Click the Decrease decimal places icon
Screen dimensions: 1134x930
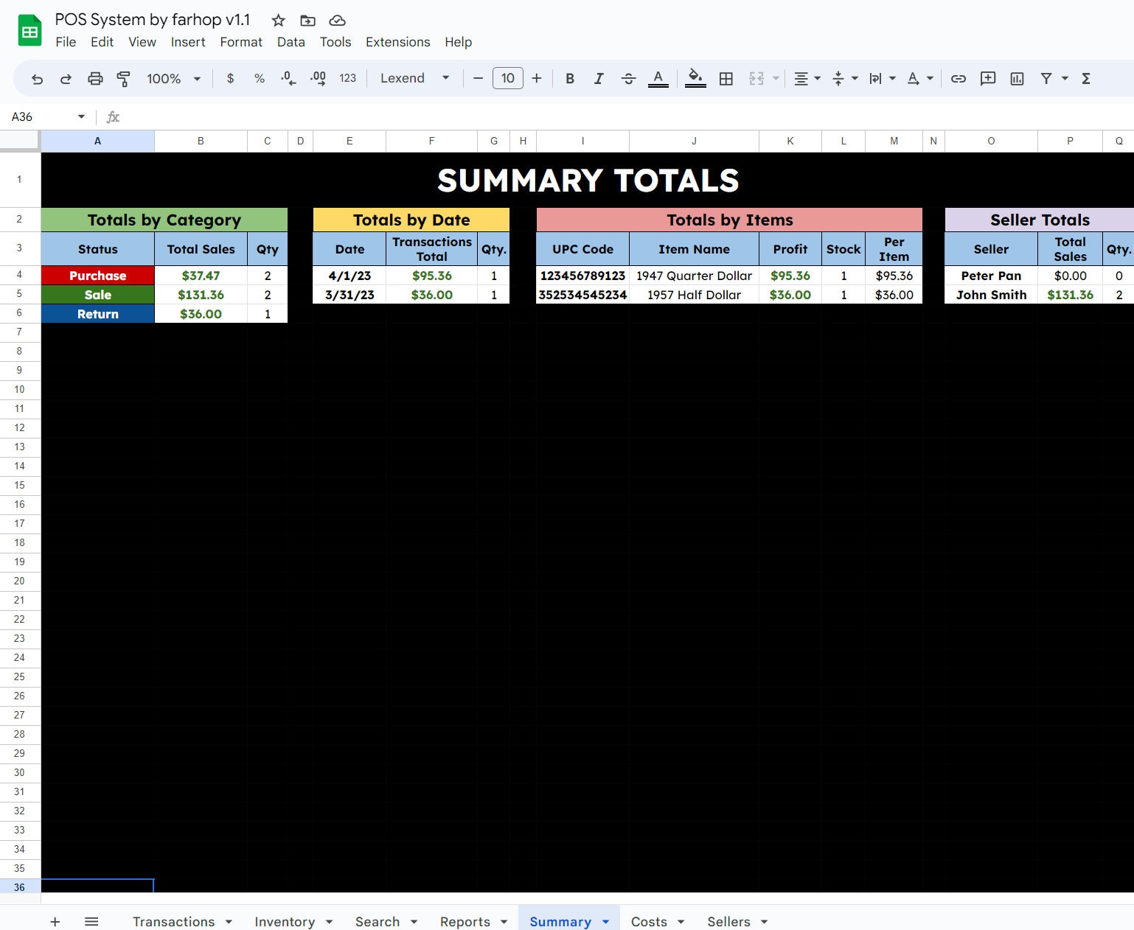pos(288,78)
